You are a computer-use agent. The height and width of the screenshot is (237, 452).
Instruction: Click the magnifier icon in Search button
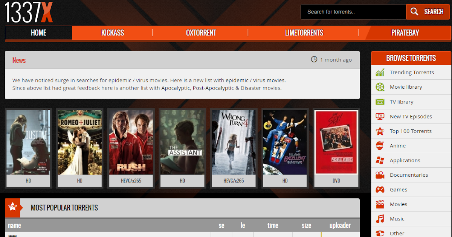click(x=415, y=12)
